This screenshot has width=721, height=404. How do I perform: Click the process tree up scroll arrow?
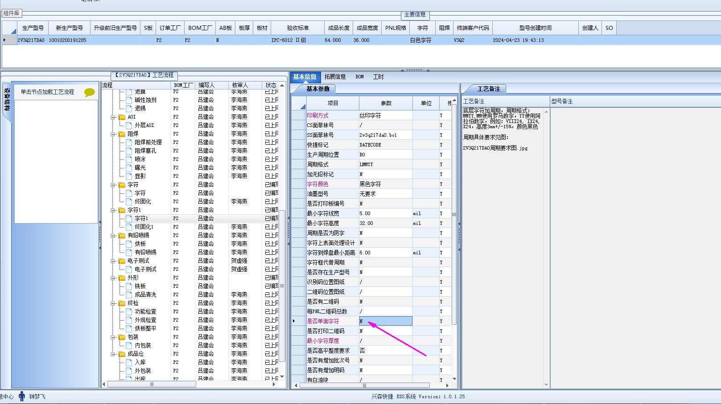click(x=282, y=85)
